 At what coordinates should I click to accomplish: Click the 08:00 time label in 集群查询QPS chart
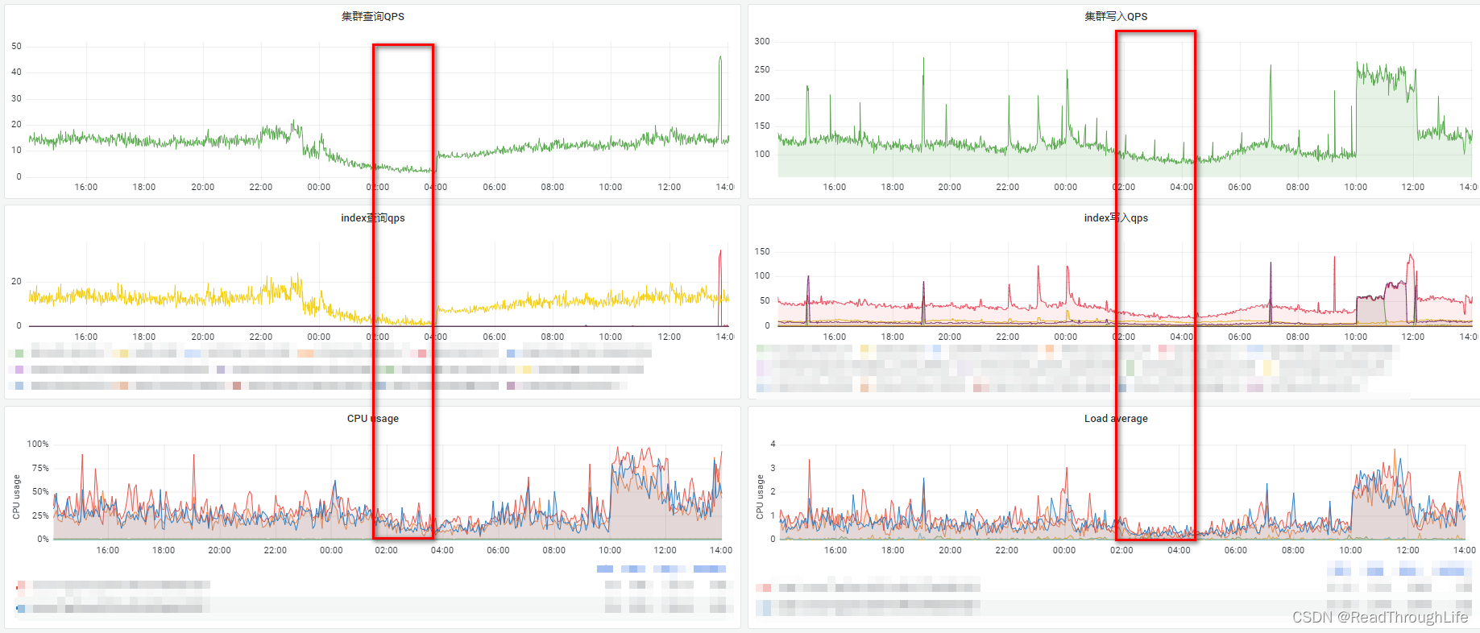coord(553,187)
